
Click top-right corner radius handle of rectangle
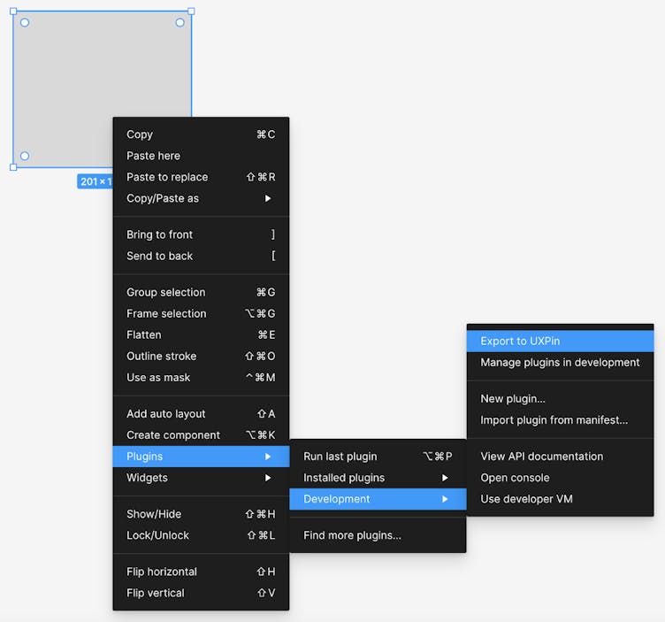(x=180, y=22)
